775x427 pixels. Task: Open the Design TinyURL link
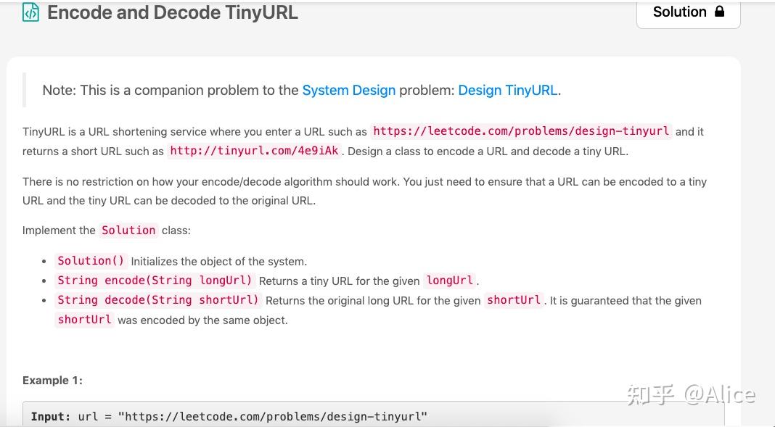tap(507, 90)
